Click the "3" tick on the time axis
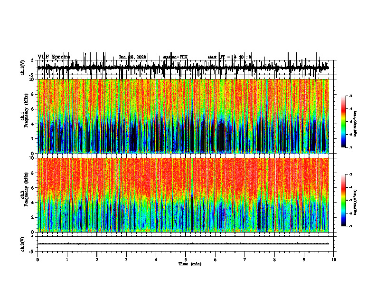Image resolution: width=376 pixels, height=291 pixels. tap(126, 260)
